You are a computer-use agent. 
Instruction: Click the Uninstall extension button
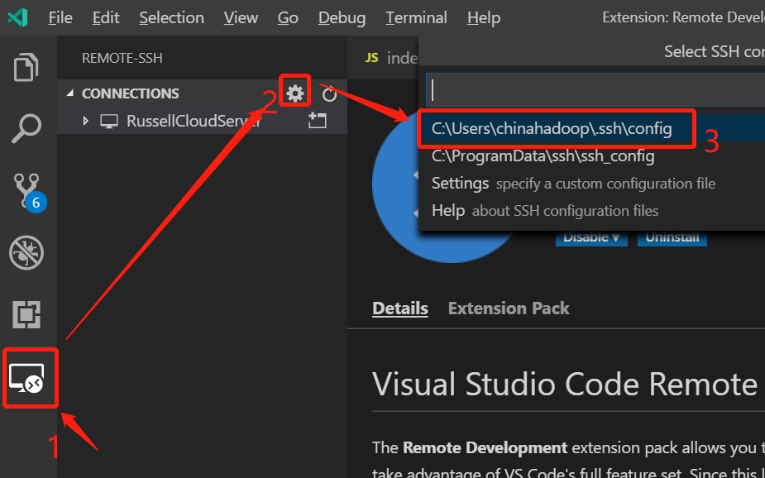pos(672,238)
